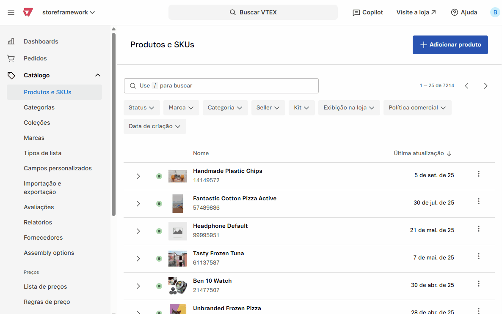Expand the Tasty Frozen Tuna row
The width and height of the screenshot is (502, 314).
(x=138, y=259)
